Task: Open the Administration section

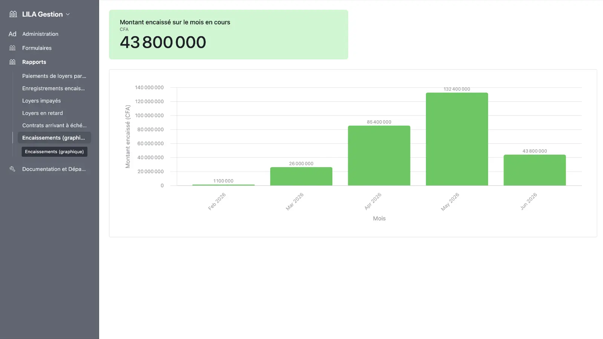Action: coord(40,34)
